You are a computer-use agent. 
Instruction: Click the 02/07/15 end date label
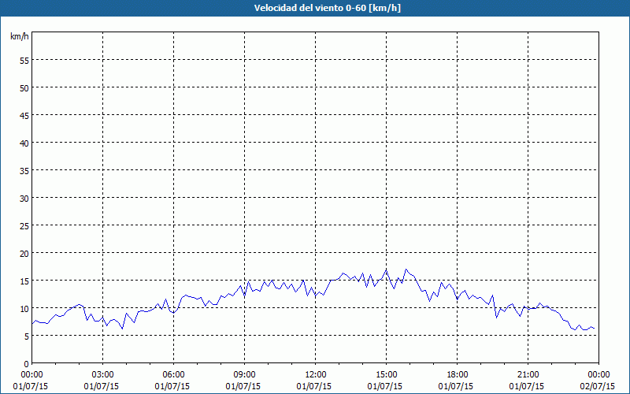coord(598,386)
